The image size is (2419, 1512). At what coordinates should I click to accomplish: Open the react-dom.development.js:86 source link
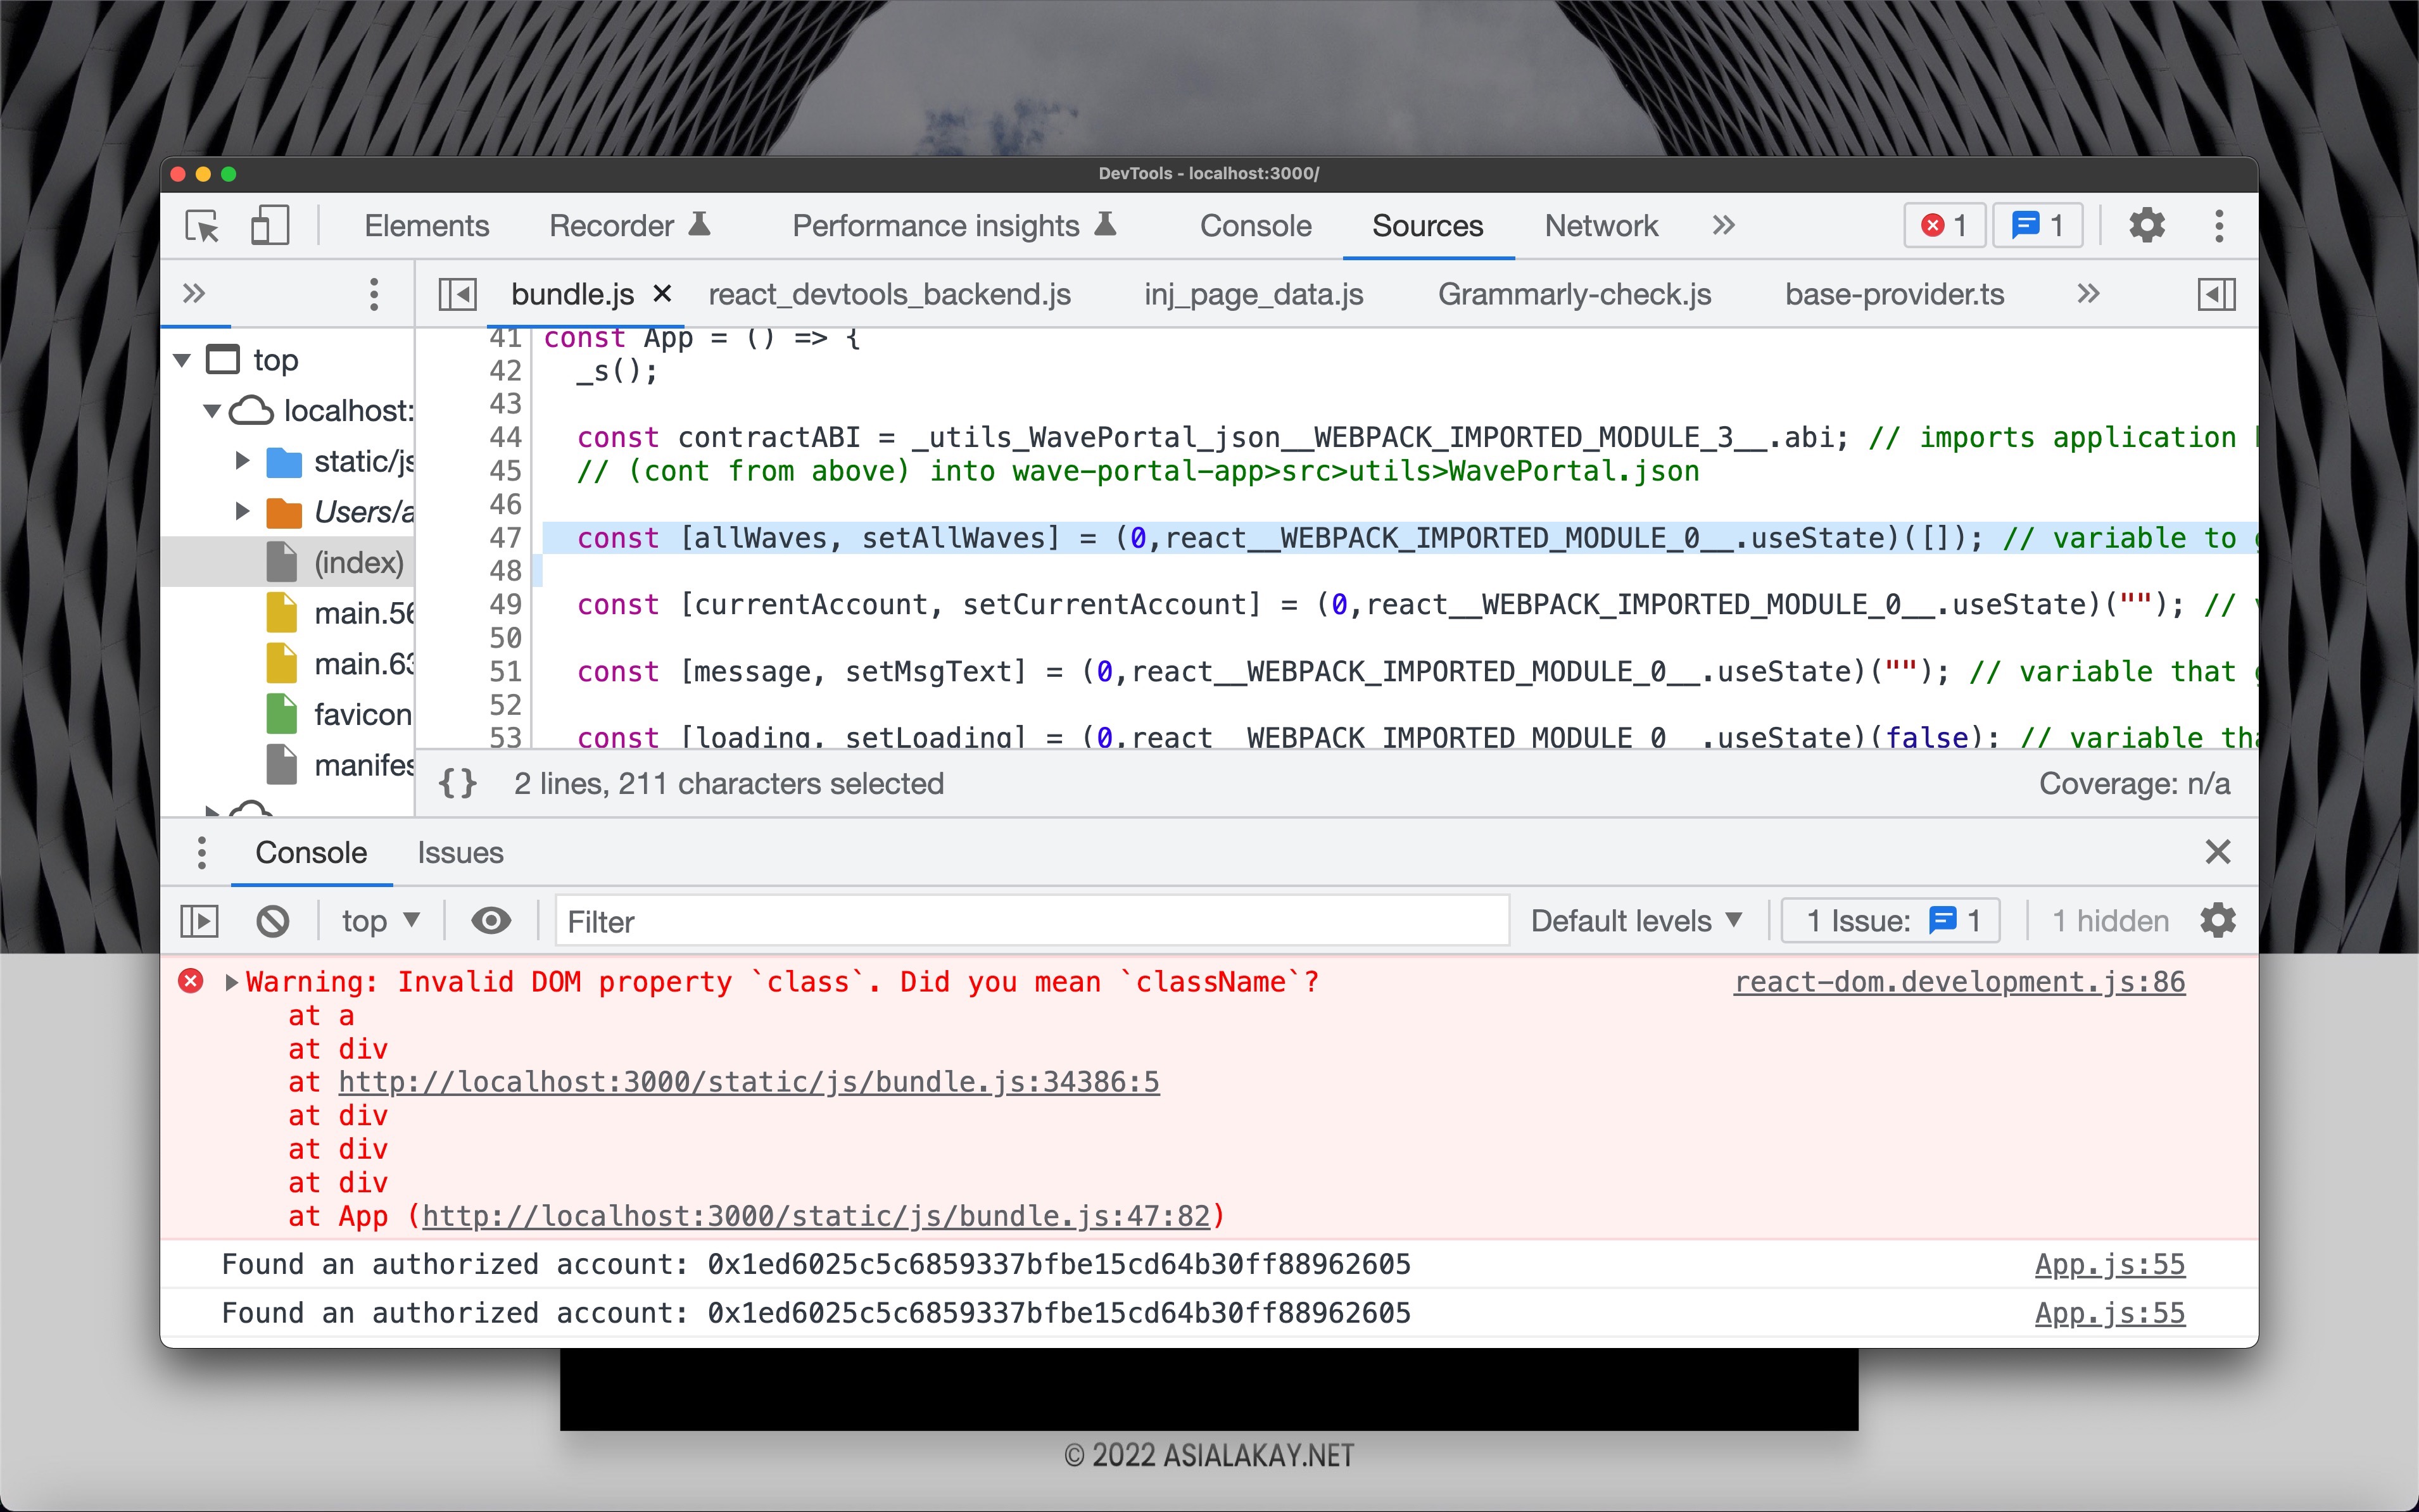pos(1959,982)
